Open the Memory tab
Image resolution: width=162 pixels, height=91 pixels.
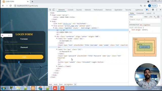pos(109,10)
